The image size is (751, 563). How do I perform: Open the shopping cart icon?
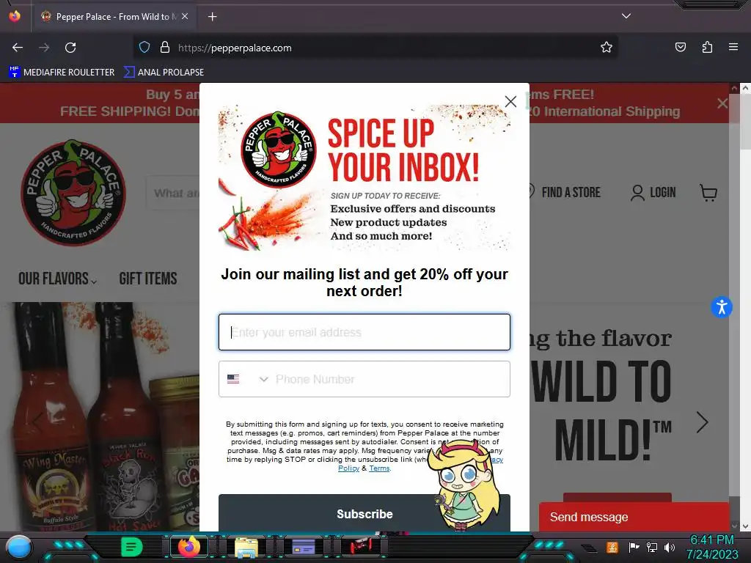708,193
